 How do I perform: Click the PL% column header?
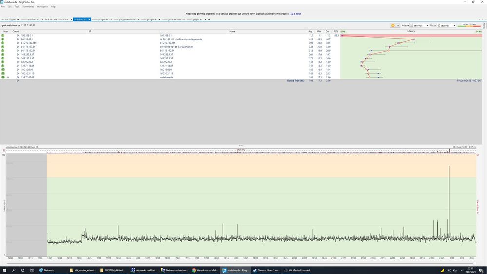tap(336, 31)
